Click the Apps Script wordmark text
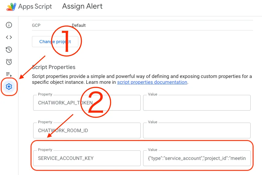The height and width of the screenshot is (175, 262). 35,6
